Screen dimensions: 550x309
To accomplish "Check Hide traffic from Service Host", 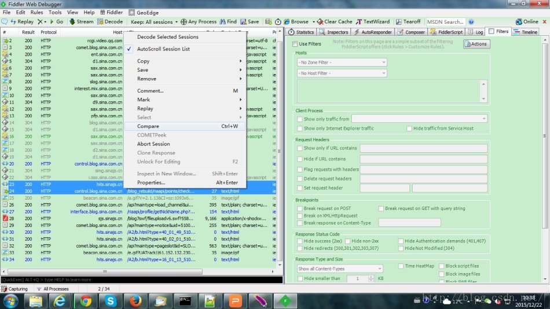I will pyautogui.click(x=409, y=128).
